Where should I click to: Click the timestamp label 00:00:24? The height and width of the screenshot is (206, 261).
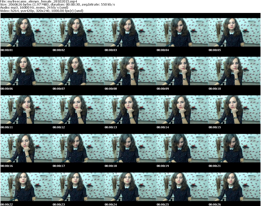click(x=111, y=204)
